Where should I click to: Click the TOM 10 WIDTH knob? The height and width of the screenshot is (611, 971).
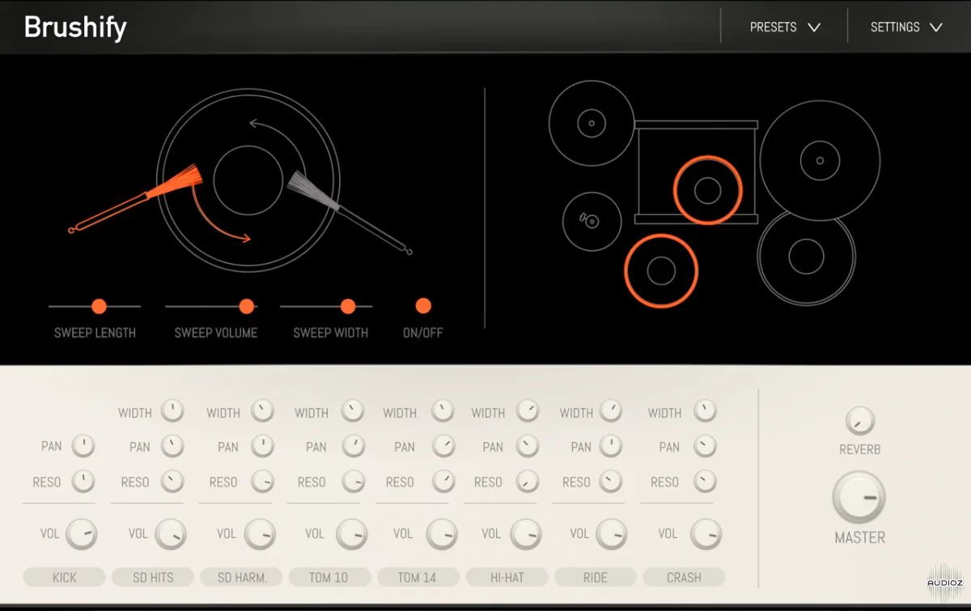click(353, 411)
